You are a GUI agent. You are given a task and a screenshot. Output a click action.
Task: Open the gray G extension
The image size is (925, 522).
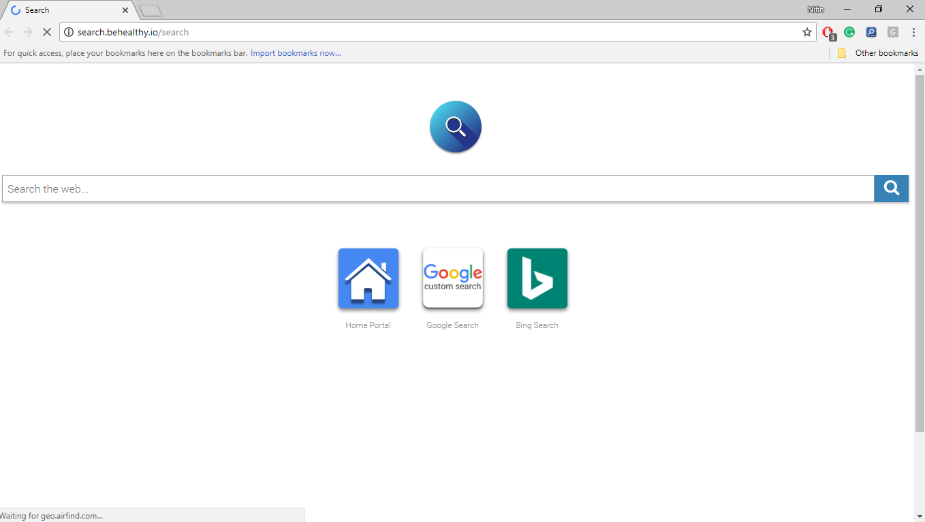pos(892,32)
